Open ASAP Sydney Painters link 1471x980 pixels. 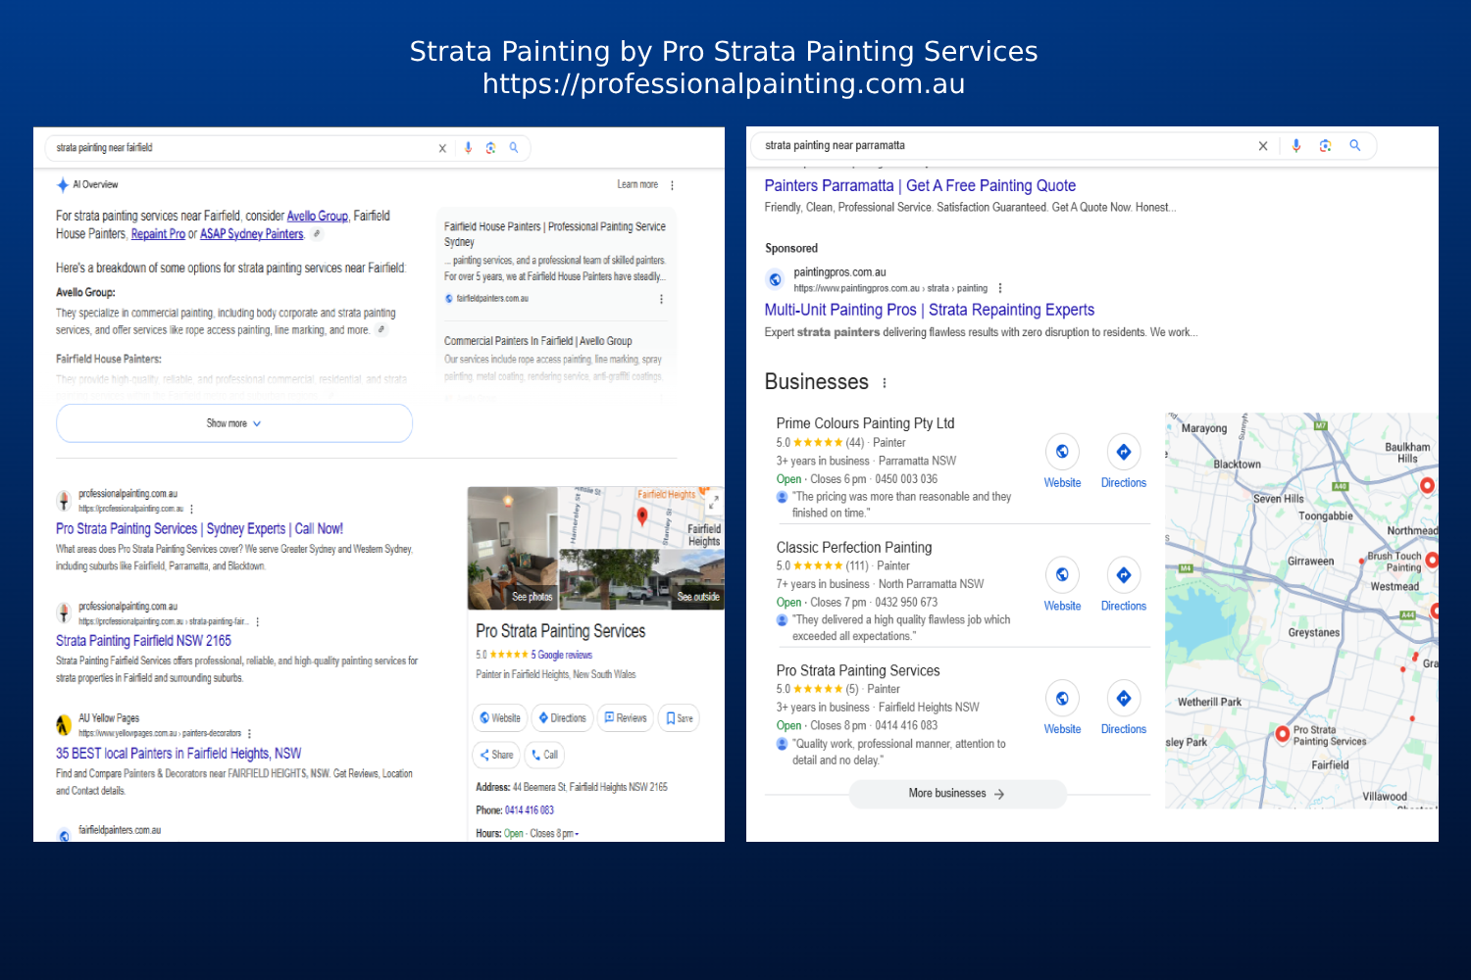point(252,234)
